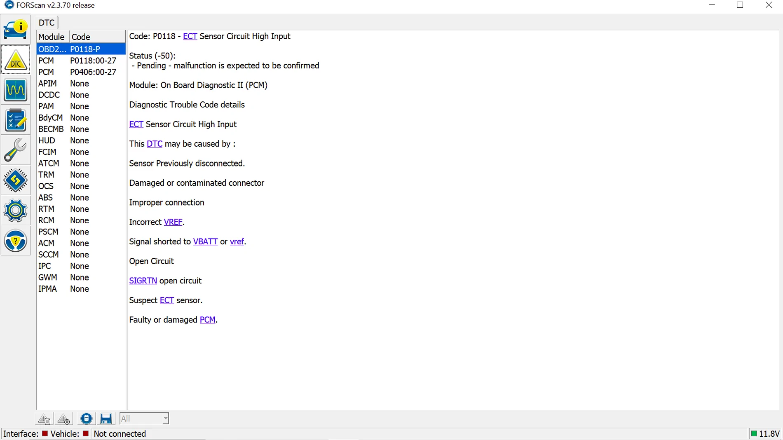Open the configuration and programming chip section
Viewport: 783px width, 440px height.
(x=16, y=180)
